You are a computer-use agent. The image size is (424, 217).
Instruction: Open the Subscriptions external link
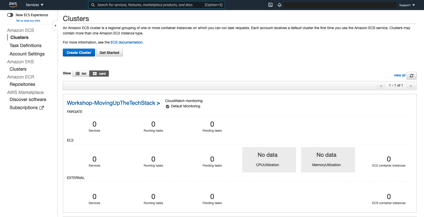[27, 108]
